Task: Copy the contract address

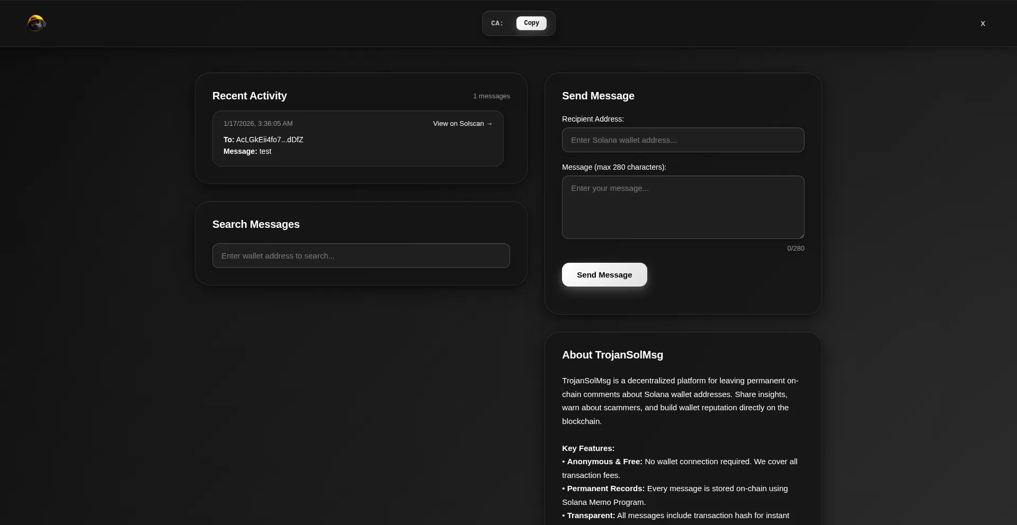Action: 531,23
